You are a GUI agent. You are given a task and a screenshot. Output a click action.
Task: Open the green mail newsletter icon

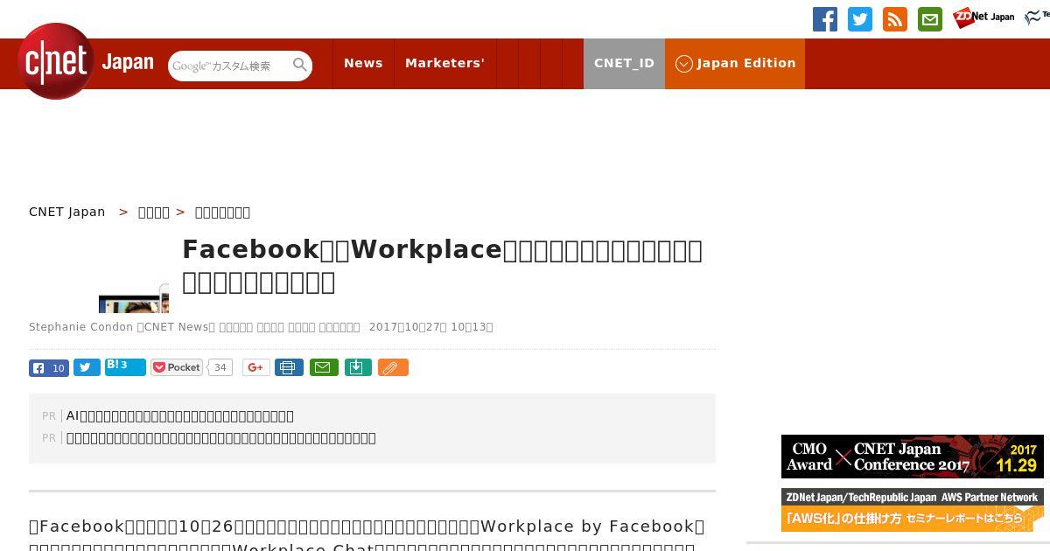tap(930, 19)
